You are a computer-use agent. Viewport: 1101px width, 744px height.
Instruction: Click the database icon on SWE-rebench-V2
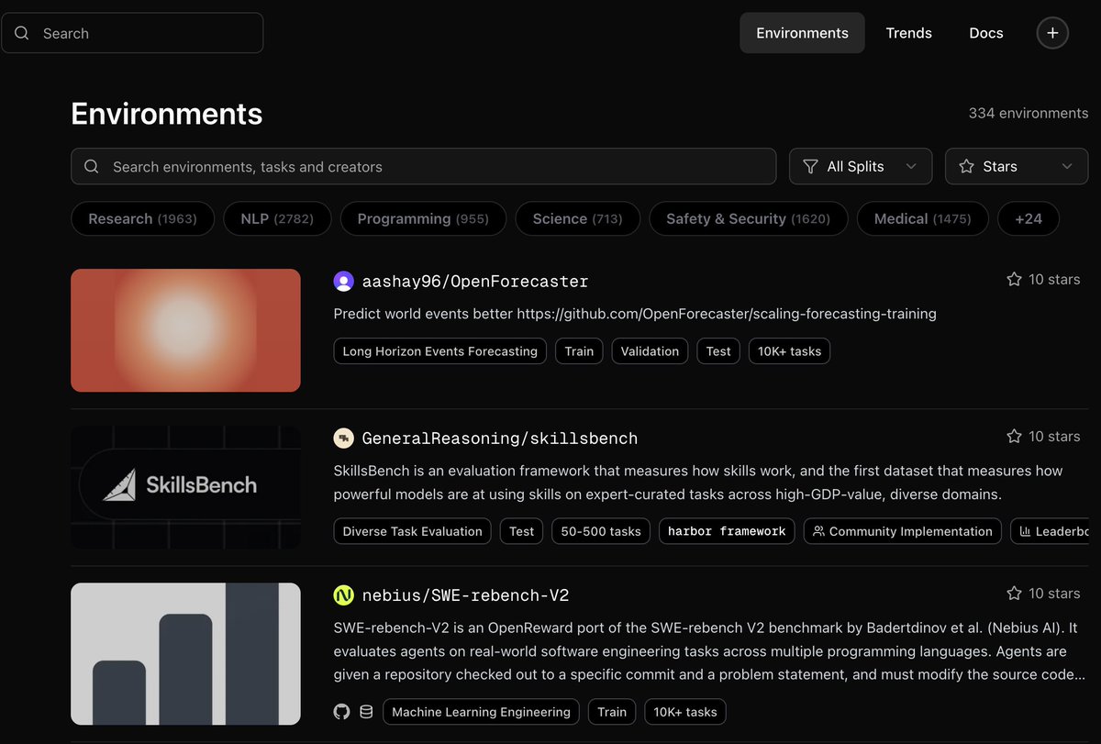click(366, 712)
